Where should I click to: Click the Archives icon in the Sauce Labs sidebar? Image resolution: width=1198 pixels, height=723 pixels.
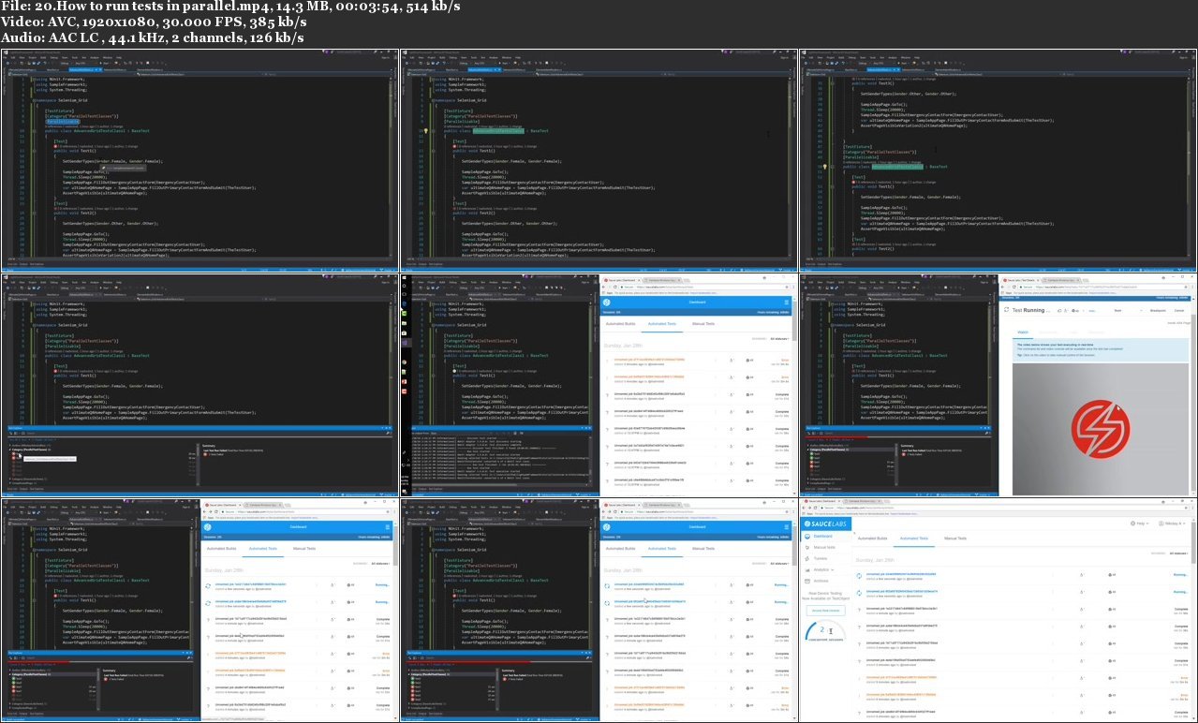coord(822,581)
